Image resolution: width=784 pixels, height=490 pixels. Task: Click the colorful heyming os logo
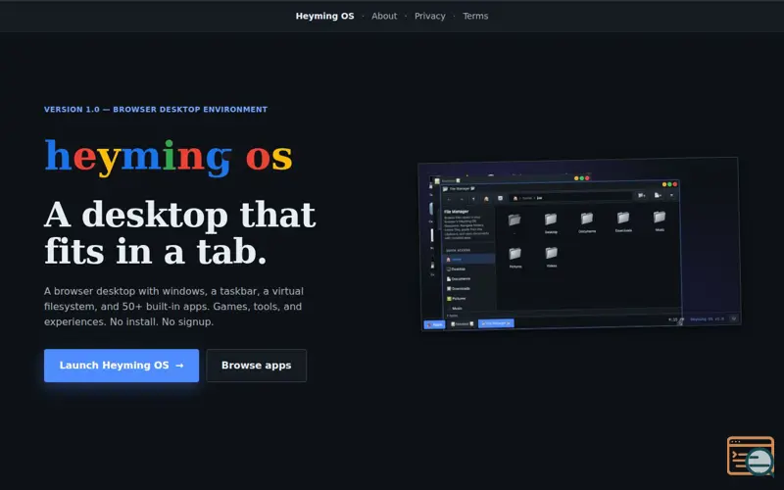168,158
